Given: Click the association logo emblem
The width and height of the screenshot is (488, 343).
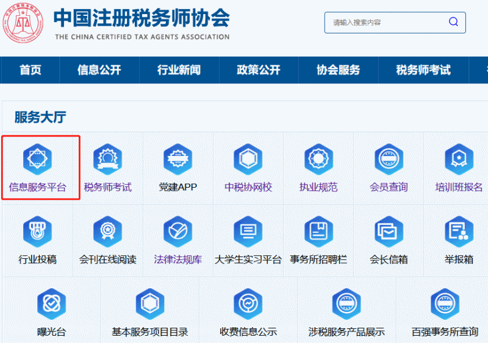Looking at the screenshot, I should click(23, 23).
